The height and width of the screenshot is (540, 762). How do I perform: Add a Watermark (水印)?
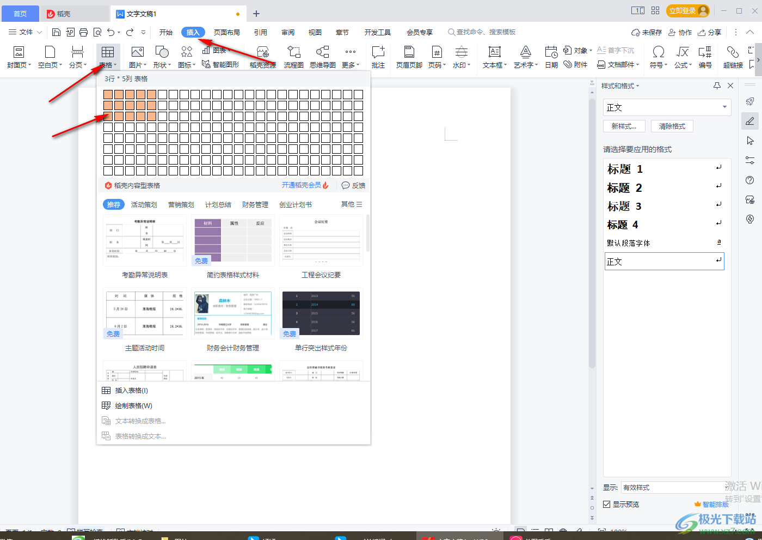[x=462, y=57]
